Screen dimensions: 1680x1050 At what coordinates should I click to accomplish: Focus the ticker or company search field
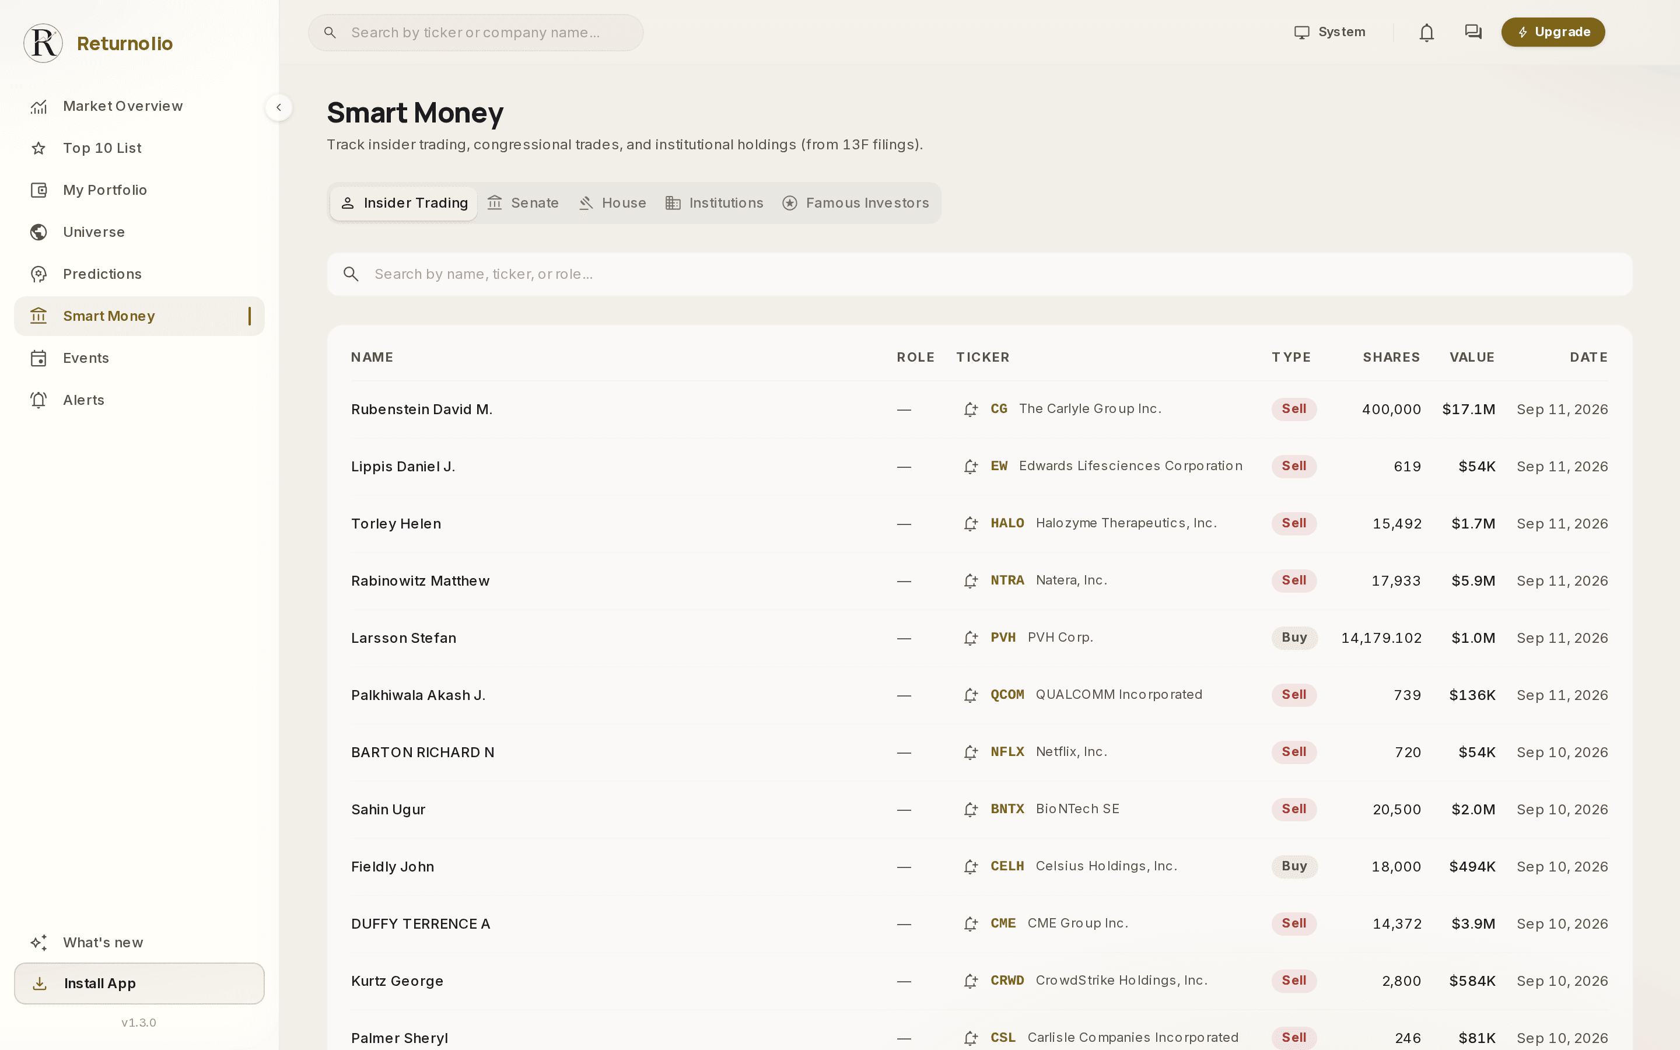(x=475, y=33)
